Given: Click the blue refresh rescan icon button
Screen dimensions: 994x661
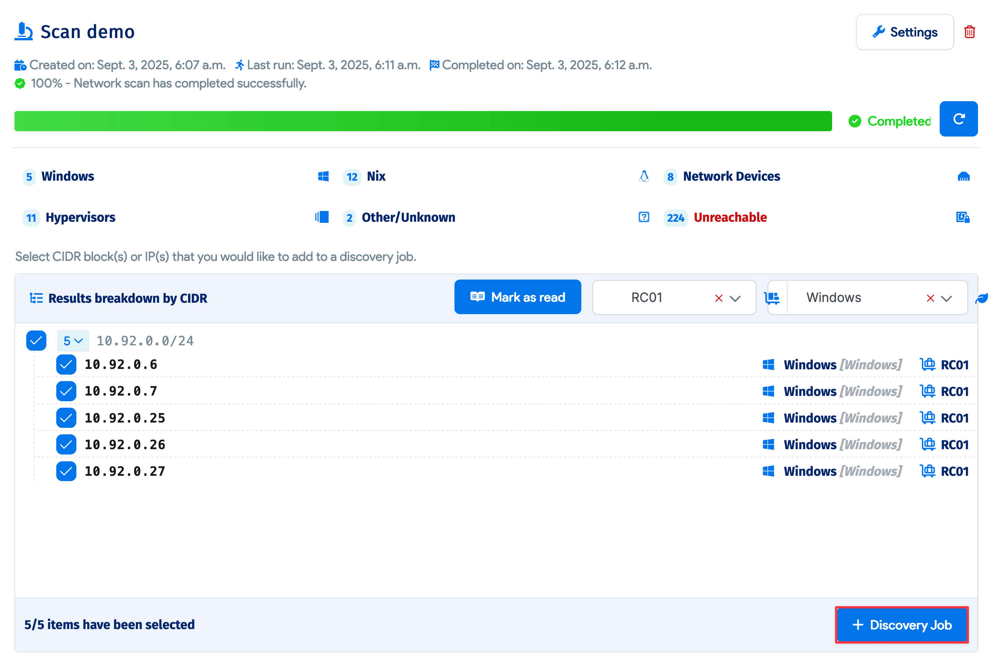Looking at the screenshot, I should 958,119.
